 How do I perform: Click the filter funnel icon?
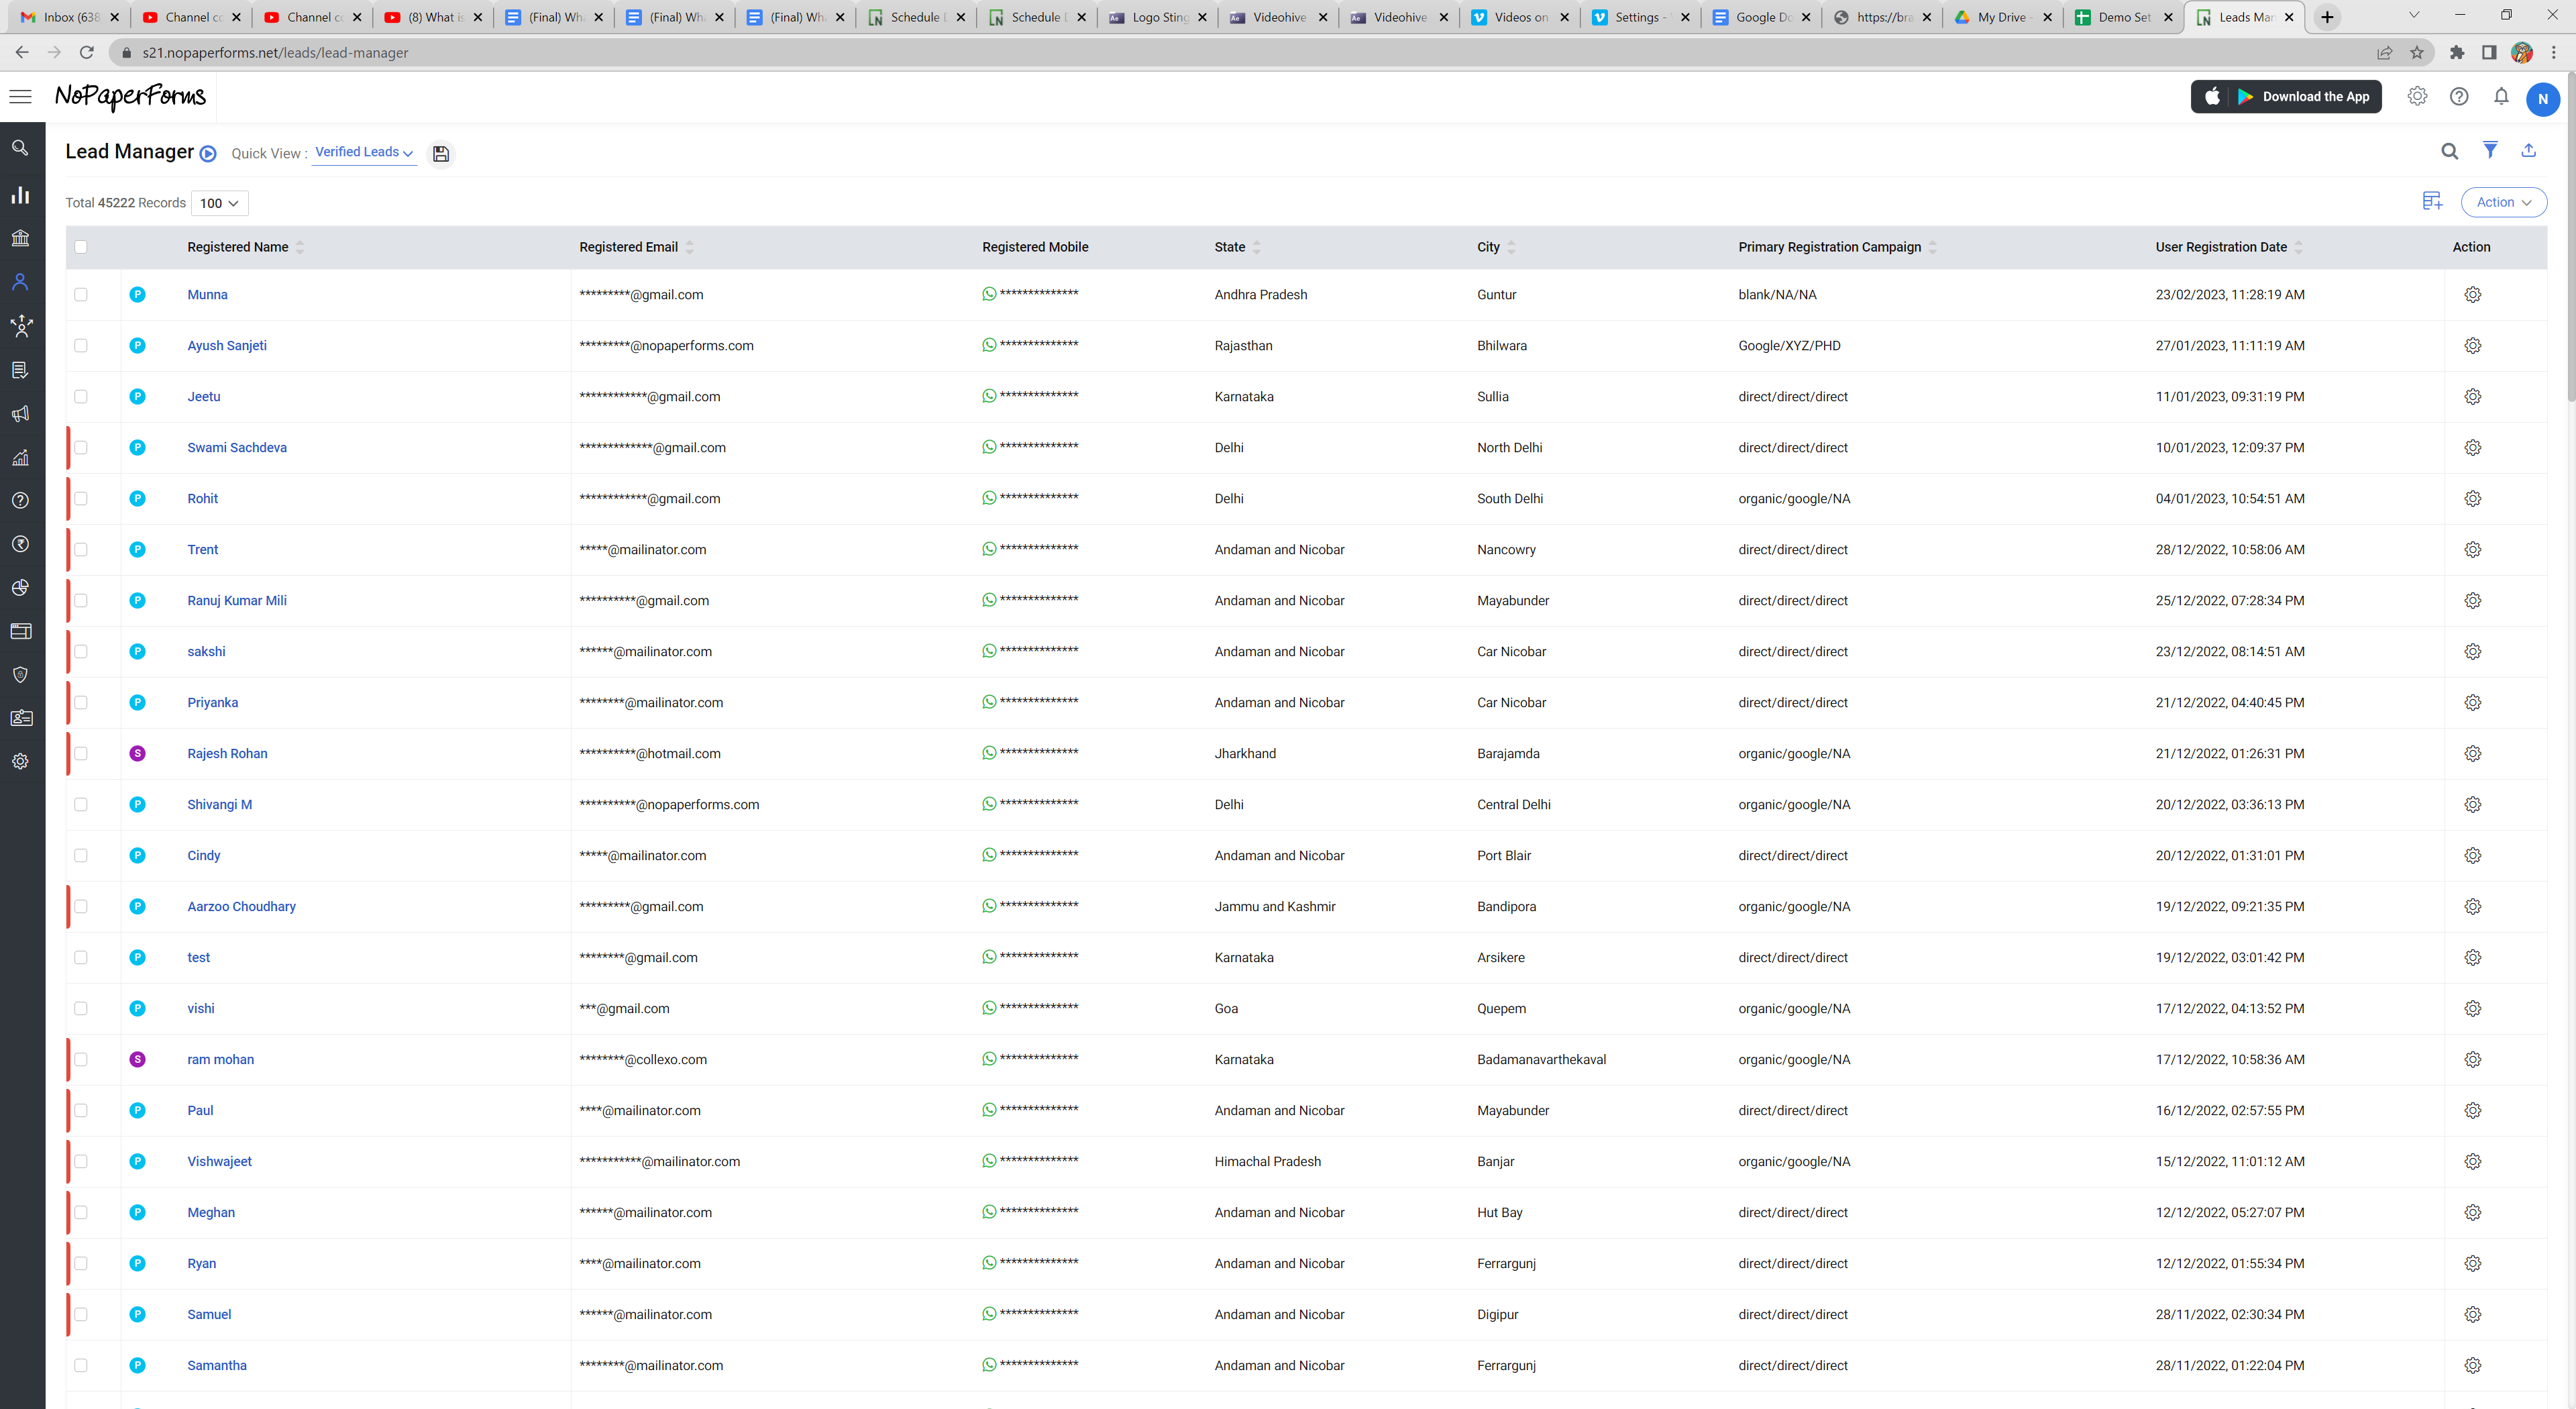click(x=2490, y=150)
